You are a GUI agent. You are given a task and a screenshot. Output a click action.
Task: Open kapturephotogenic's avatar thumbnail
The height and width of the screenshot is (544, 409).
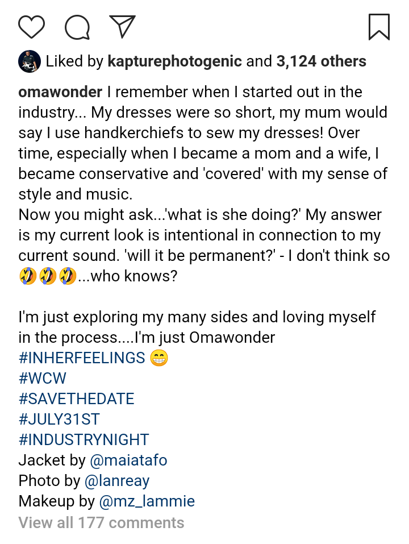(x=30, y=61)
